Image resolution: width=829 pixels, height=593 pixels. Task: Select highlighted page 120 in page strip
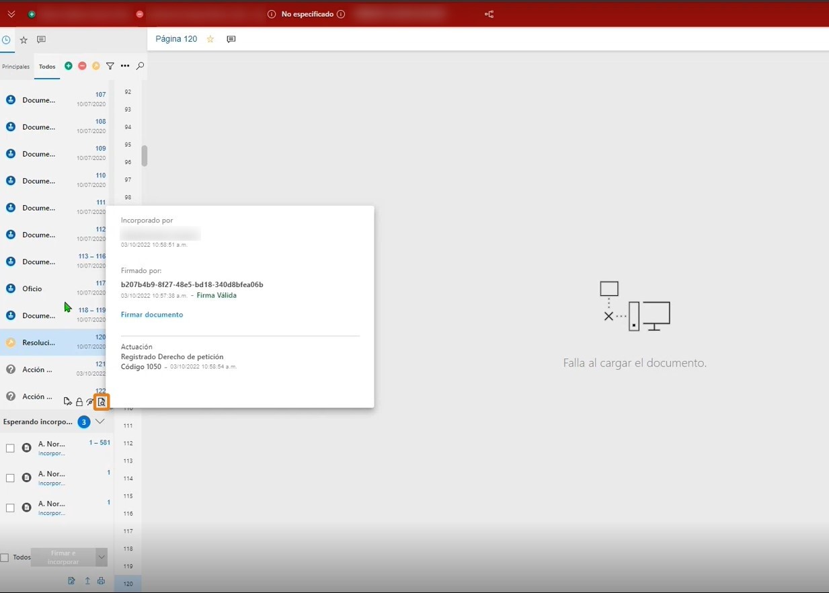point(128,584)
